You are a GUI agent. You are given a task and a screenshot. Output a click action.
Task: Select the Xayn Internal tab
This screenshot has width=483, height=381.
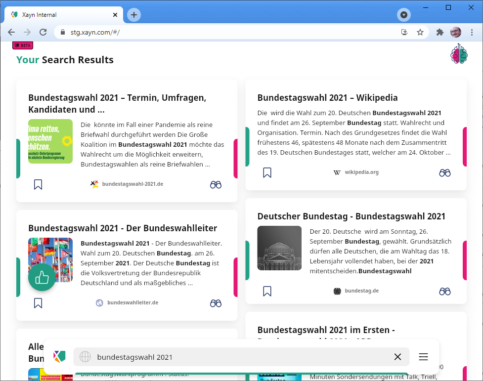64,15
